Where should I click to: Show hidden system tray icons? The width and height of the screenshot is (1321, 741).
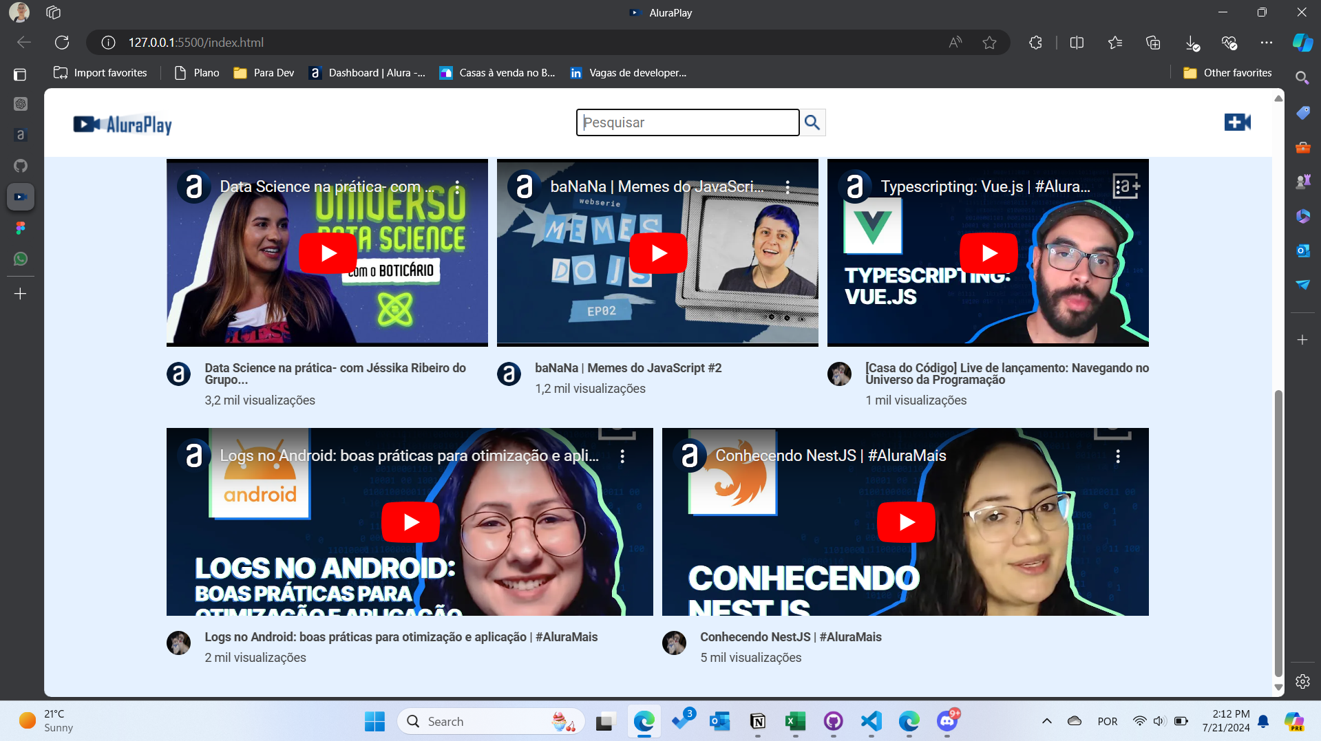(x=1047, y=722)
